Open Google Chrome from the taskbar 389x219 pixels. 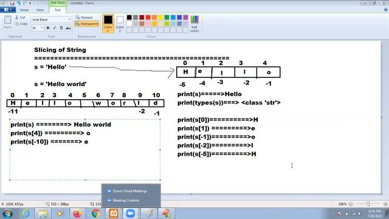pyautogui.click(x=96, y=214)
